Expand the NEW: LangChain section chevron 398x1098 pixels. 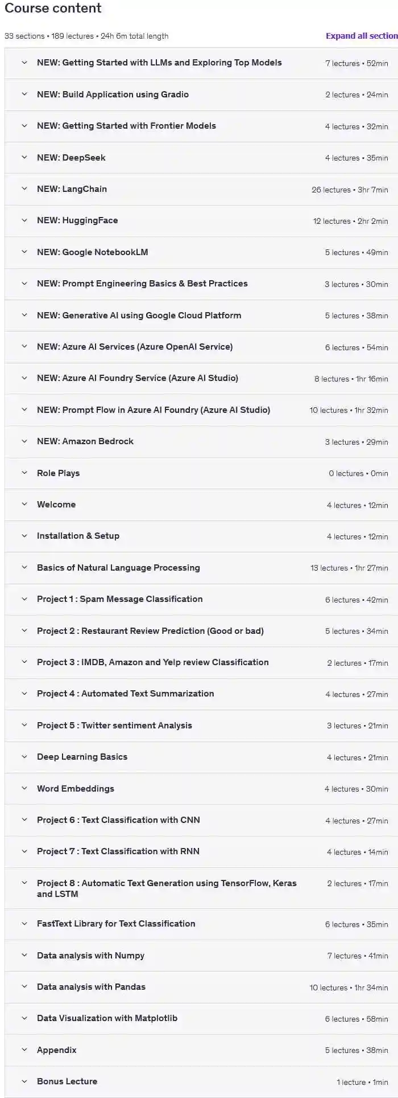(24, 189)
